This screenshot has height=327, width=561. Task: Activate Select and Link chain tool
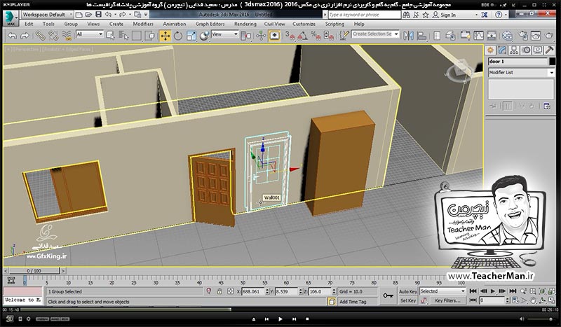pyautogui.click(x=40, y=36)
